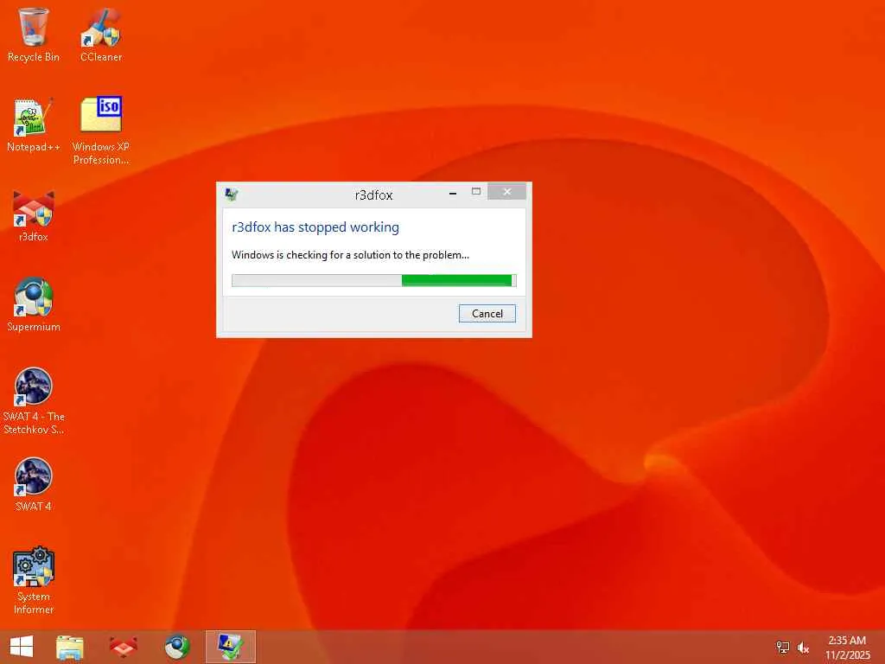Image resolution: width=885 pixels, height=664 pixels.
Task: Select the Notepad++ desktop shortcut
Action: [x=34, y=124]
